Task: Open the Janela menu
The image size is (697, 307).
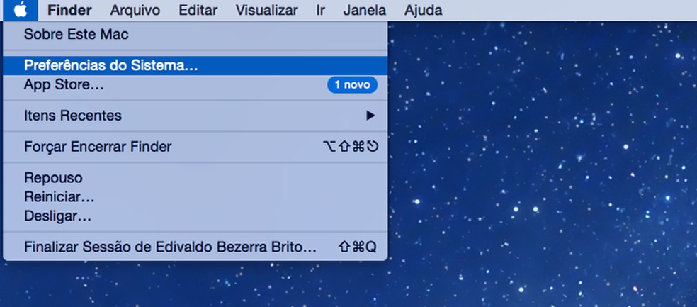Action: pos(365,10)
